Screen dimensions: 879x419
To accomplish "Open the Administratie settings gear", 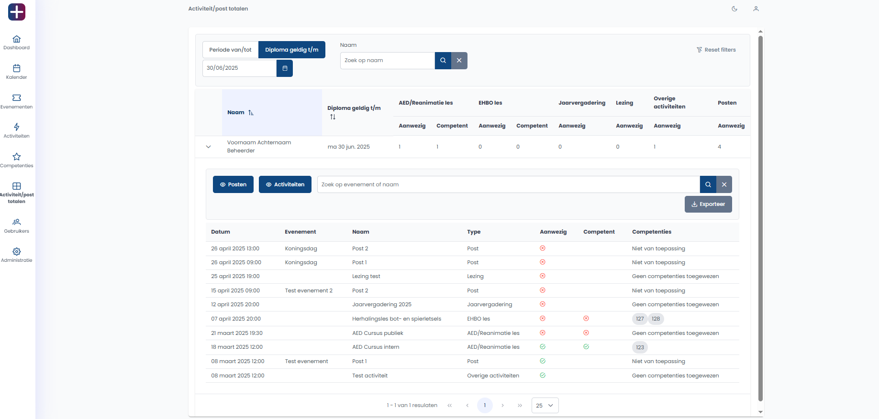I will (x=17, y=255).
